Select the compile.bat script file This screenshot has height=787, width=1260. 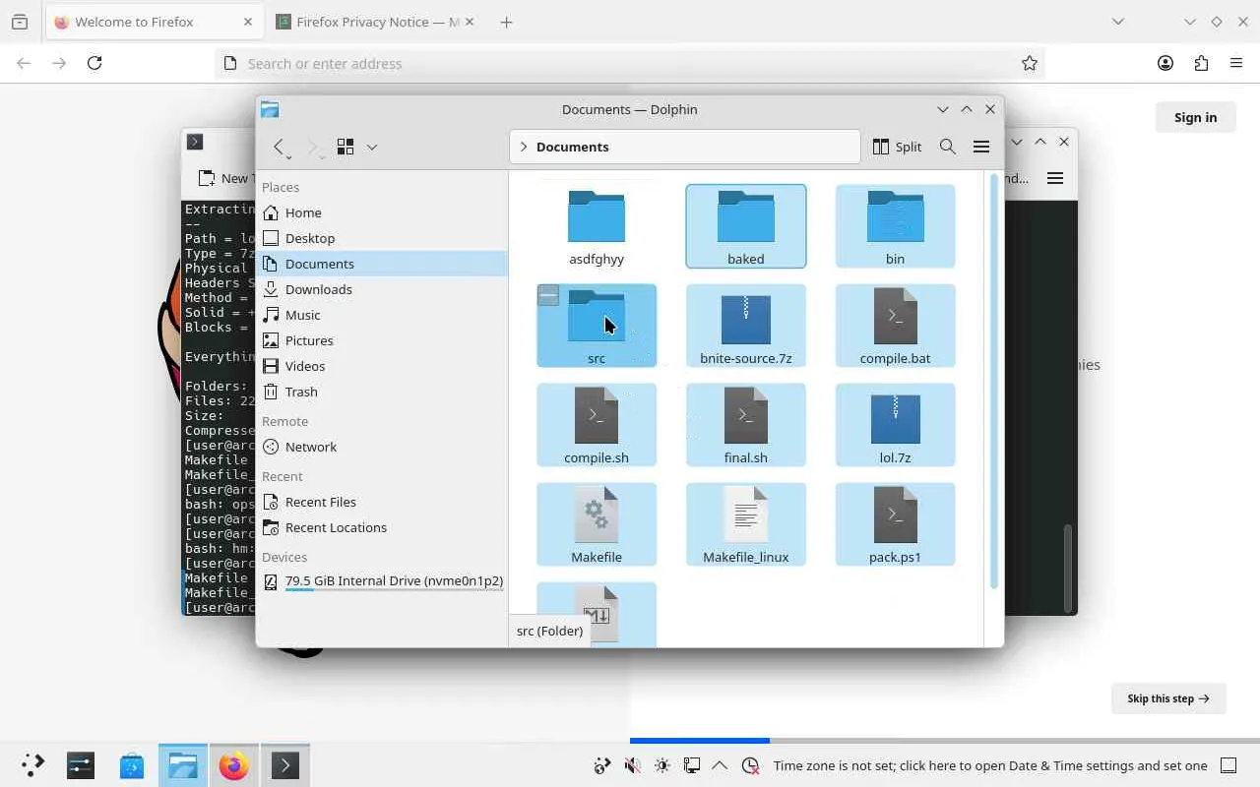pyautogui.click(x=895, y=326)
